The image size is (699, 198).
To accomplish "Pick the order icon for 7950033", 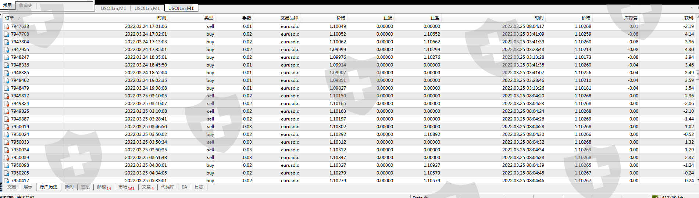I will 7,142.
